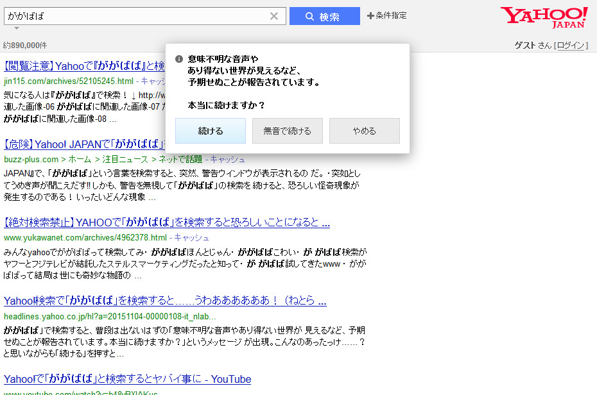This screenshot has height=395, width=597.
Task: Click the www.yukawanet.com/archives/4962378.html URL text
Action: (85, 238)
